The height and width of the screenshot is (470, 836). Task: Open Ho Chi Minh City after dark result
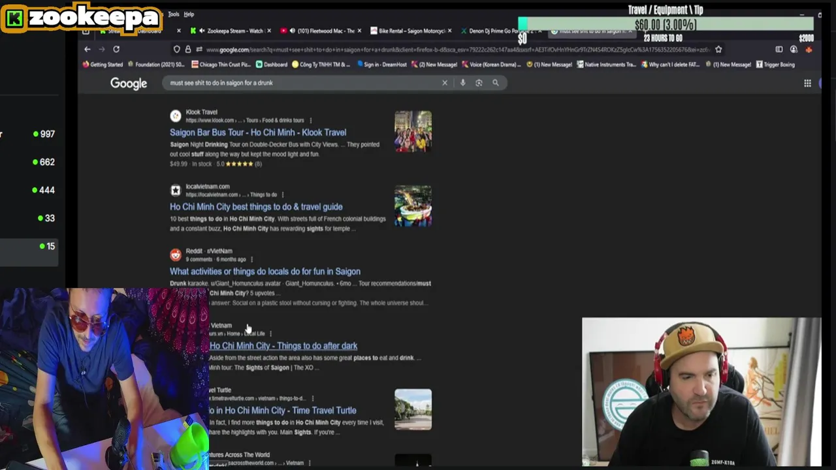click(x=283, y=346)
